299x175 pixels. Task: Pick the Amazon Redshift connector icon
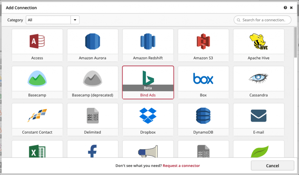[148, 41]
